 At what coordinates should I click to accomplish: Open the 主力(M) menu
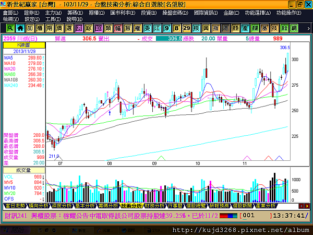point(53,13)
